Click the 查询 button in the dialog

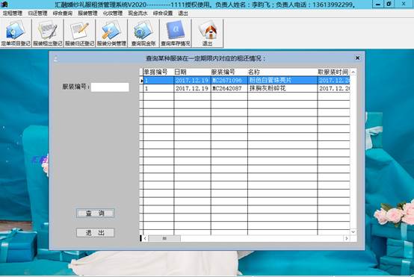tap(96, 213)
